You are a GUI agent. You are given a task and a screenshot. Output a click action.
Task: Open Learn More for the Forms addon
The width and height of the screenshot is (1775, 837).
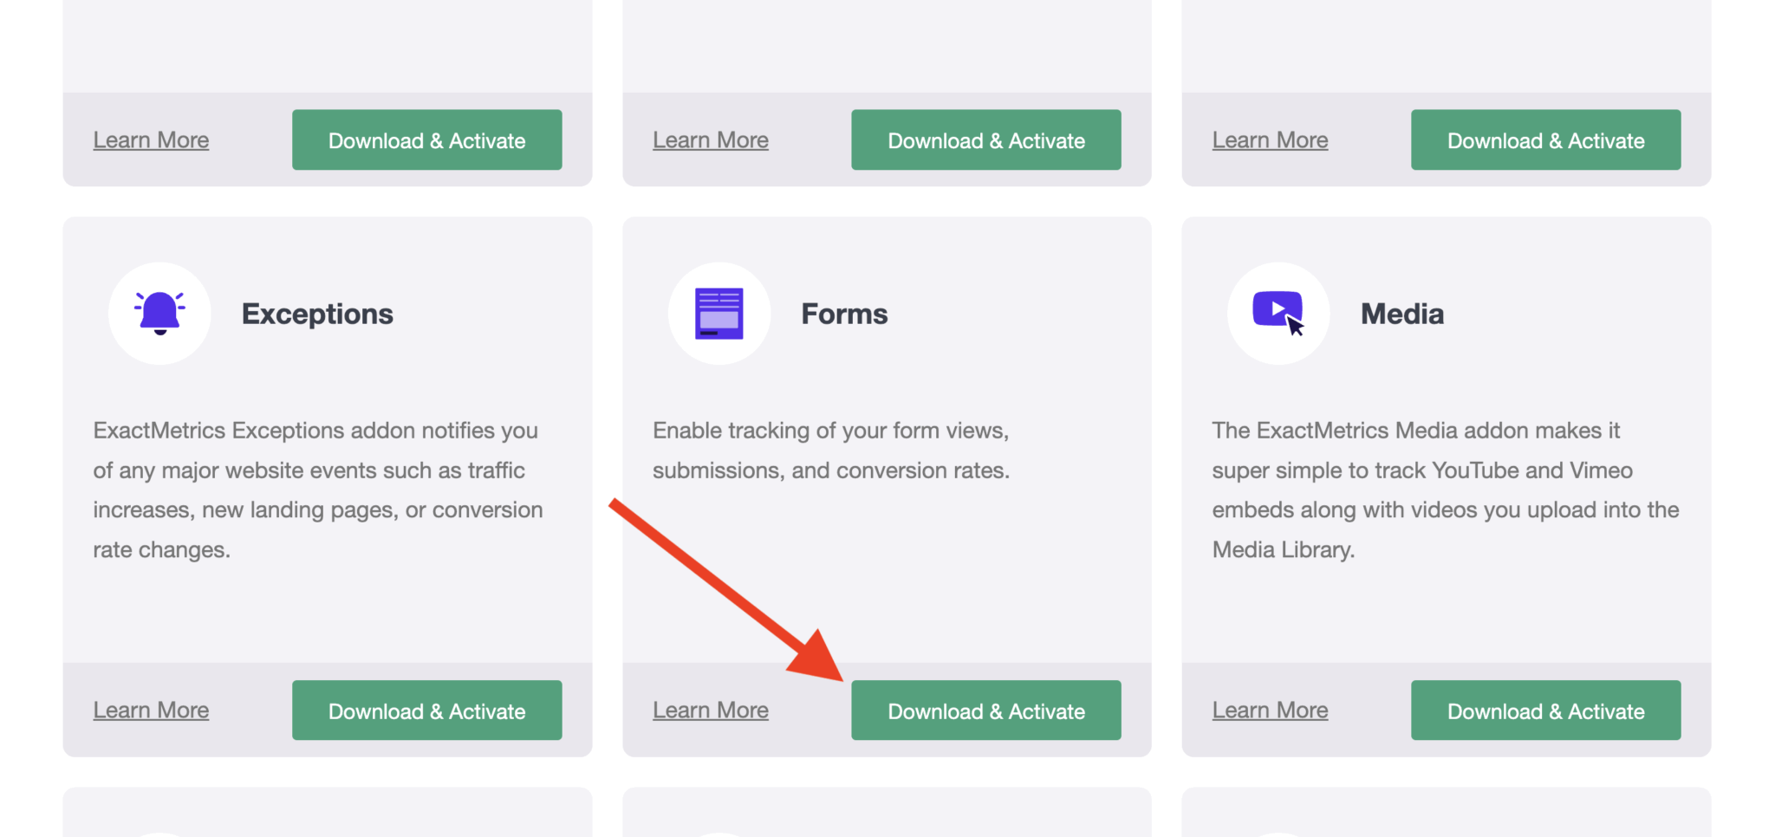coord(710,710)
